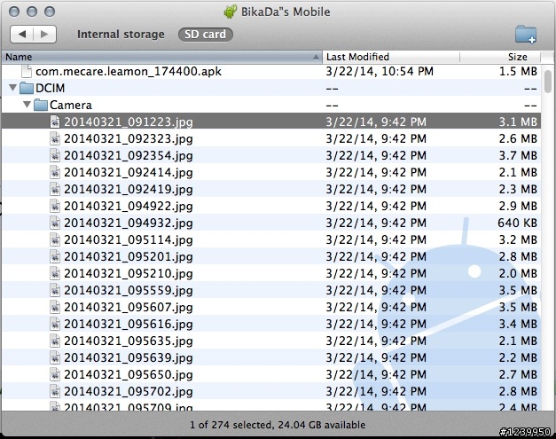Select the highlighted 20140321_091223.jpg row

271,122
